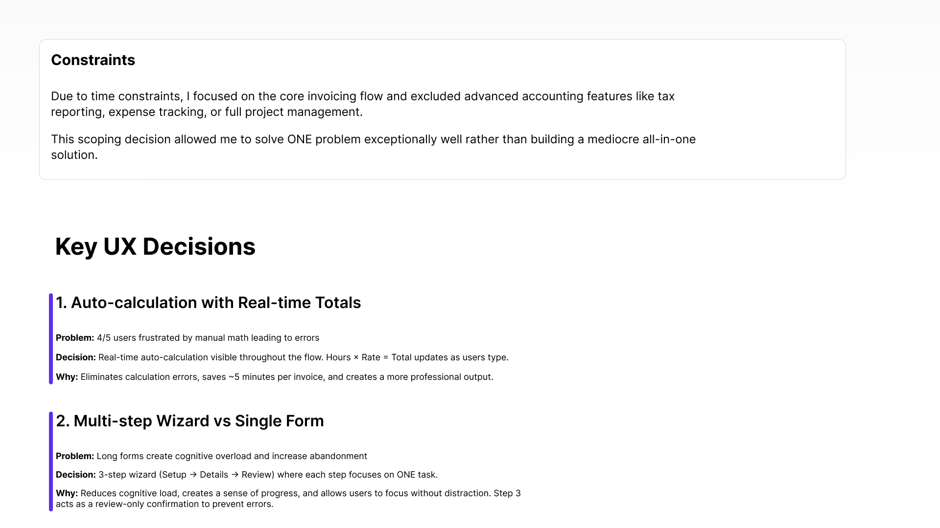
Task: Click the sentence beginning "Eliminates calculation errors"
Action: 286,377
